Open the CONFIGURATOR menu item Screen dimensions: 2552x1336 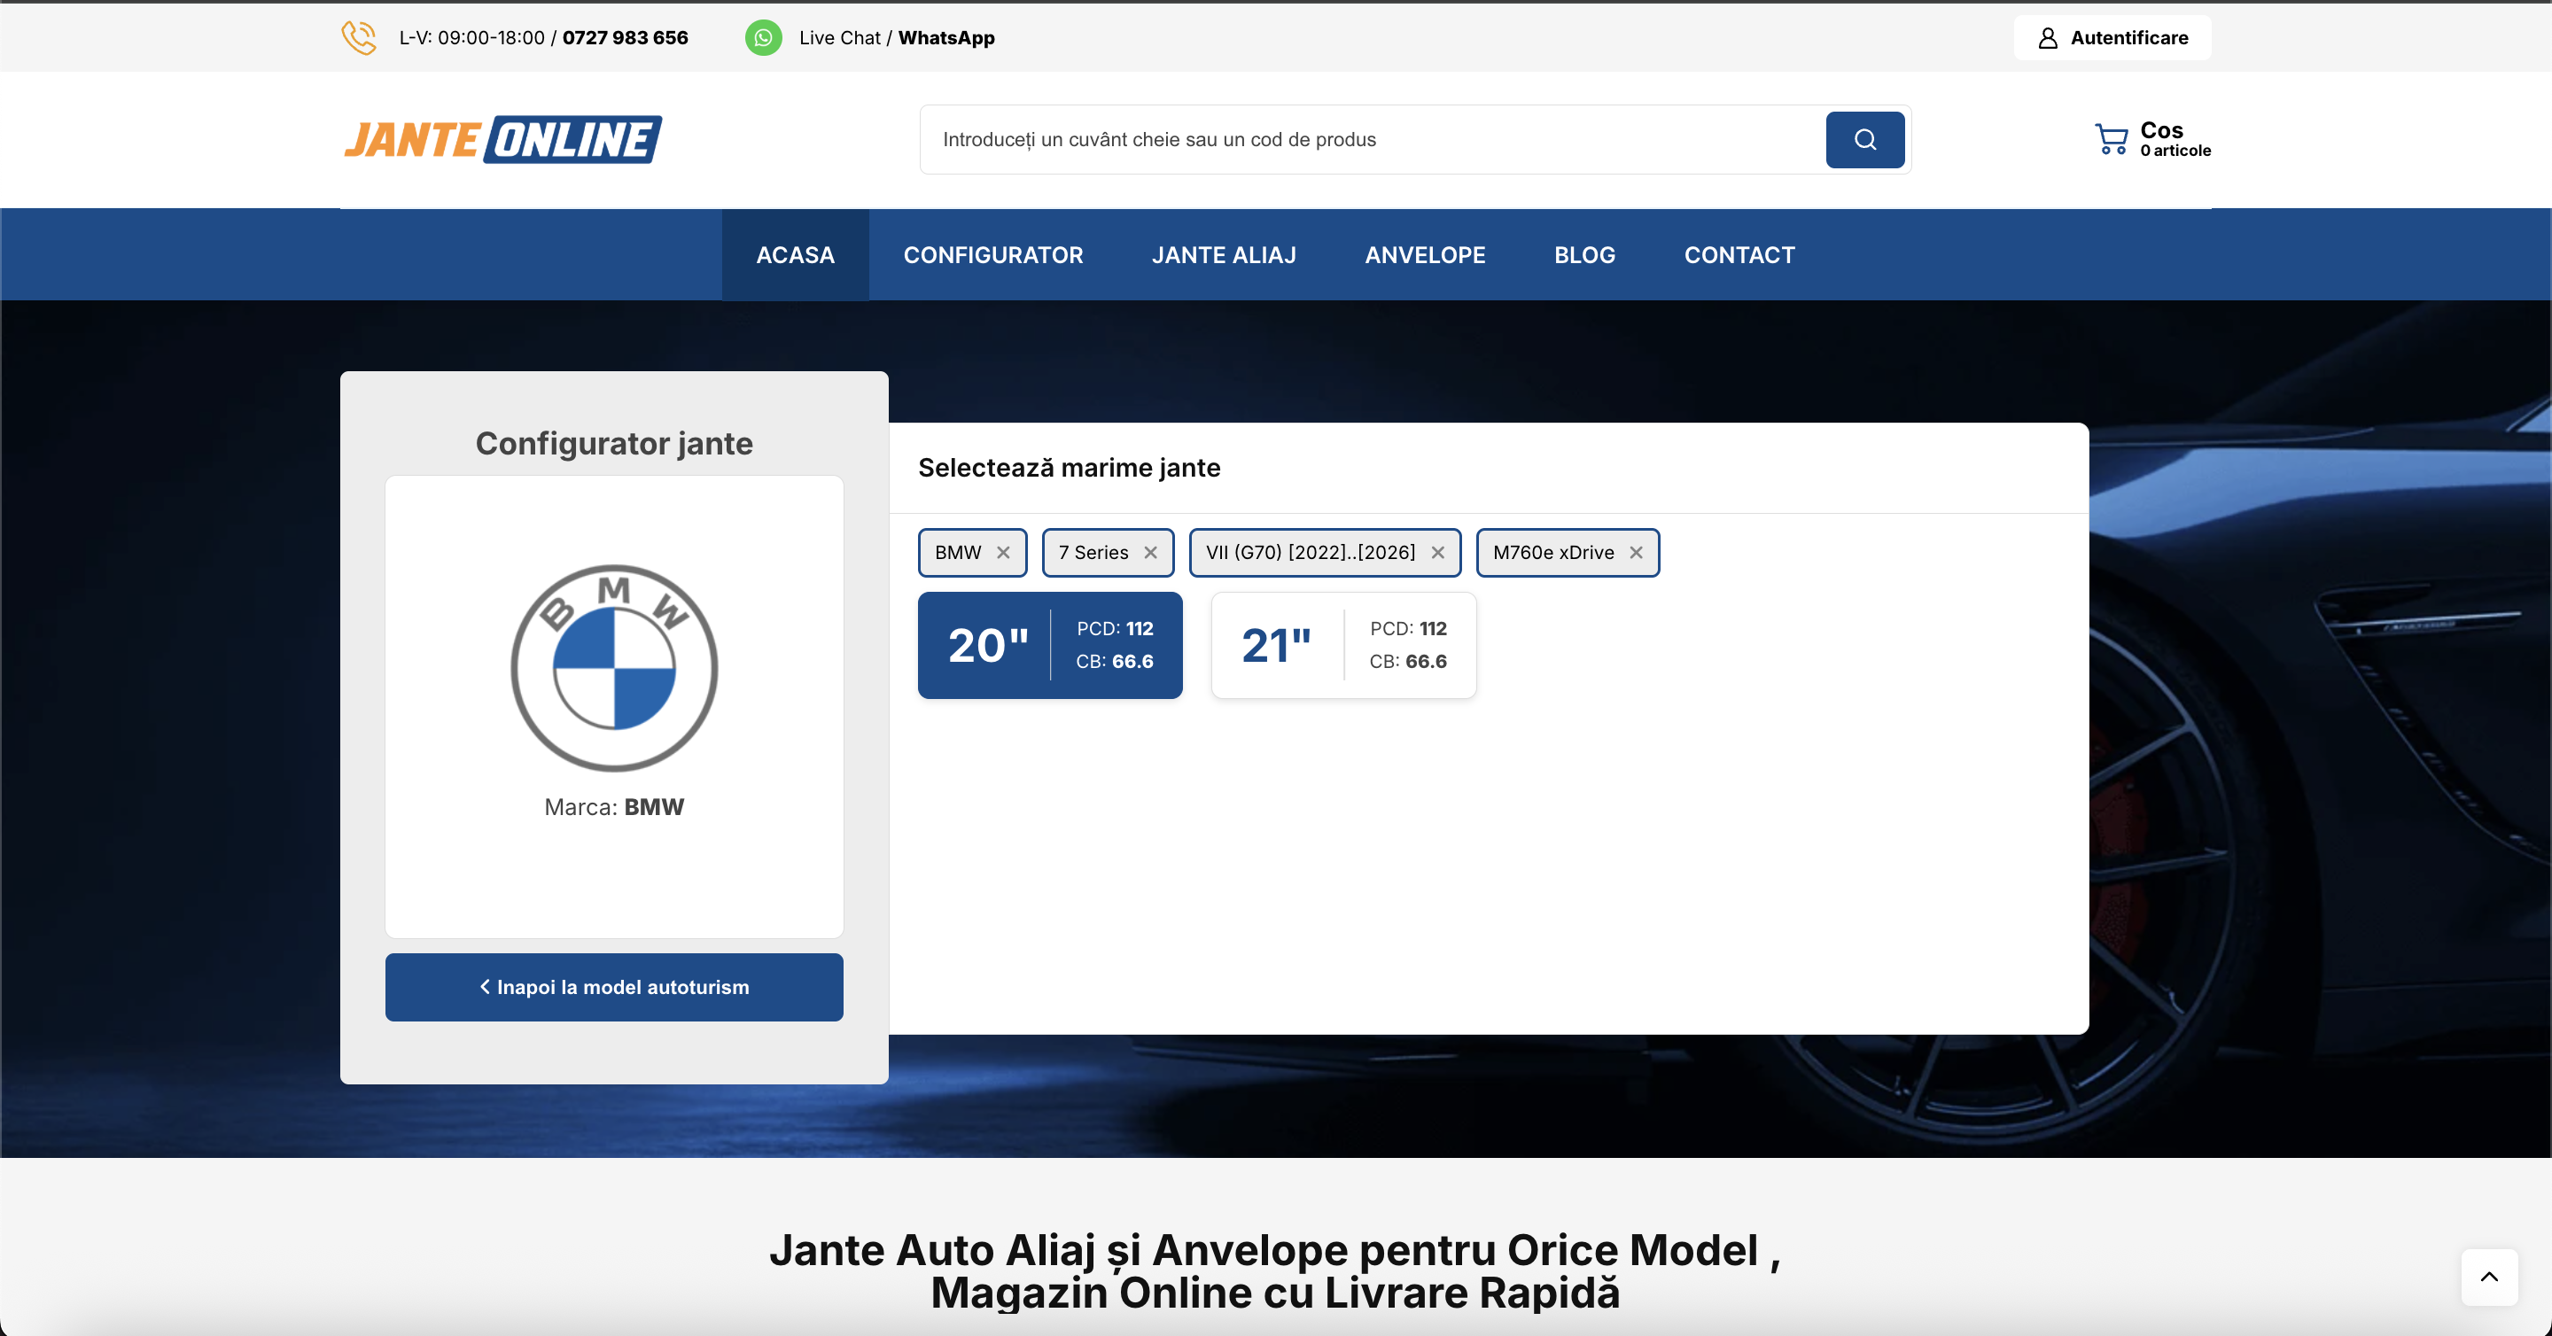click(x=992, y=254)
